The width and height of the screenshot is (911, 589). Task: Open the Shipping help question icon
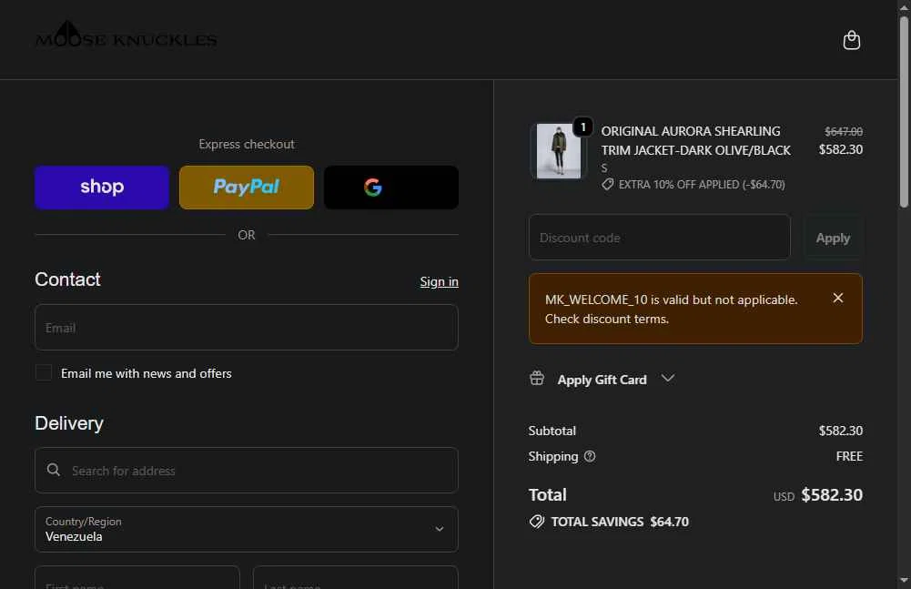point(590,456)
